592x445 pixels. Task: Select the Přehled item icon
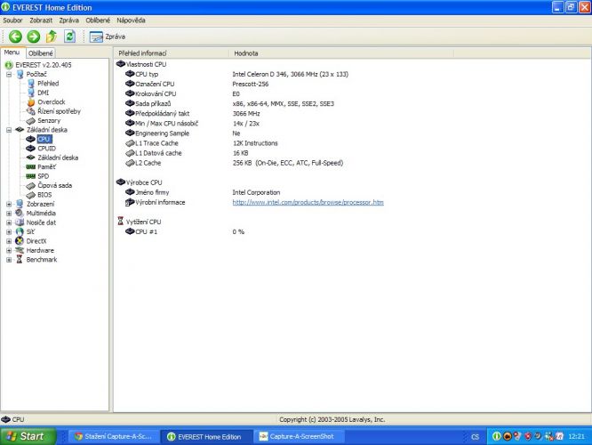pyautogui.click(x=31, y=84)
